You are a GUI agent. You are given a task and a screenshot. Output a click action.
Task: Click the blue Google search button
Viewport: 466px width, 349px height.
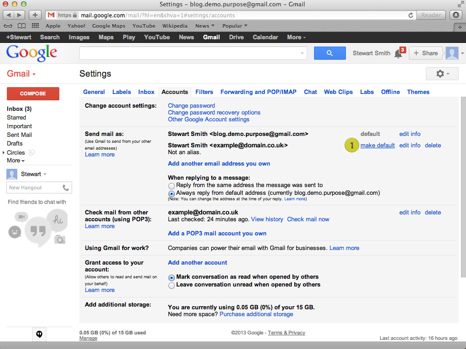pyautogui.click(x=330, y=53)
